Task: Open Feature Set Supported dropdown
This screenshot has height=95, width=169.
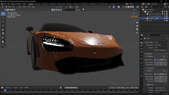Action: point(161,45)
